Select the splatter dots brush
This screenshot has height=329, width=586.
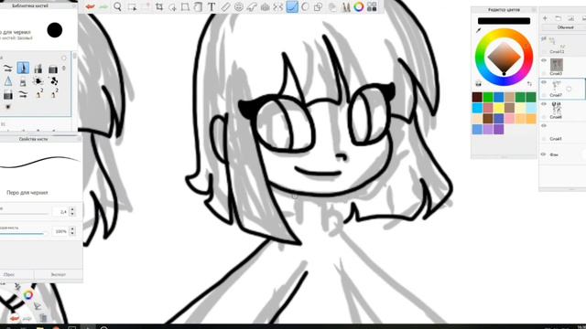pos(53,81)
